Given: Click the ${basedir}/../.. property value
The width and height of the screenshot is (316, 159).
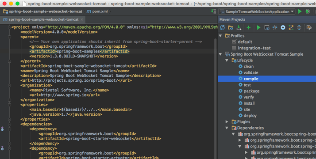Looking at the screenshot, I should [x=79, y=110].
